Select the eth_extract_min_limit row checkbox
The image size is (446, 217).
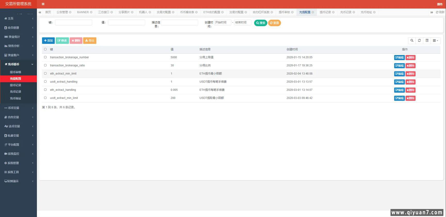point(45,74)
